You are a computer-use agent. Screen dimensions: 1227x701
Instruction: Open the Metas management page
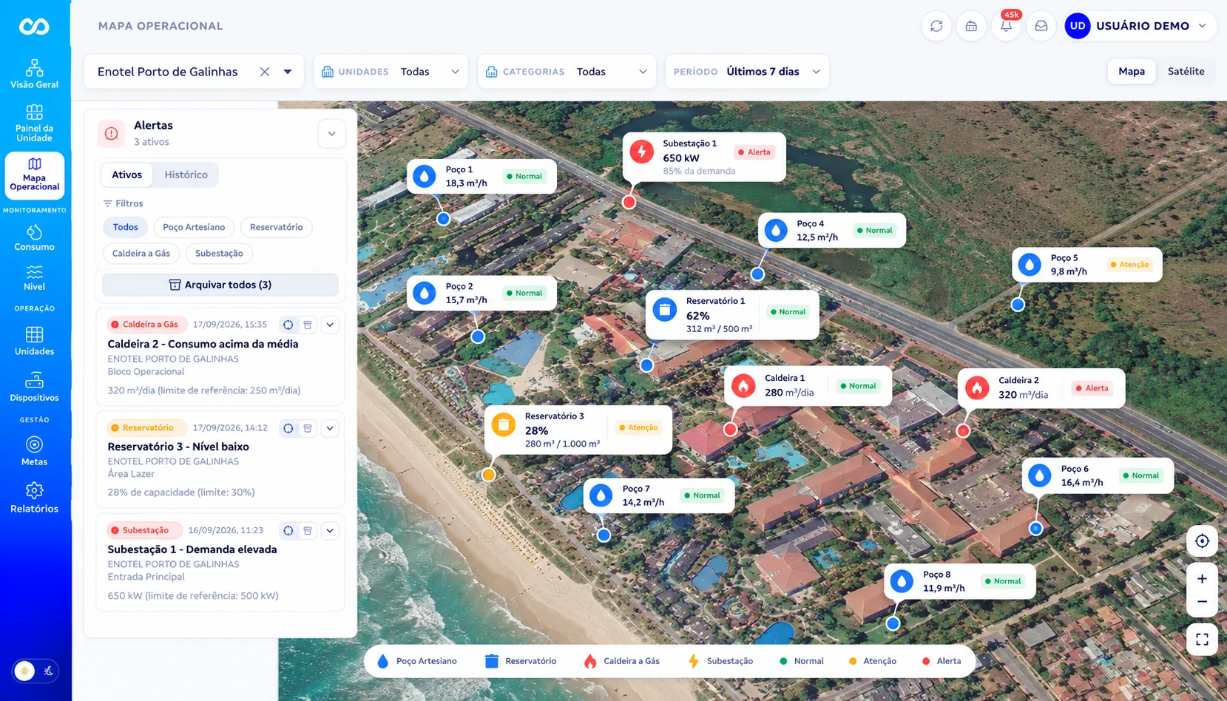pyautogui.click(x=34, y=451)
